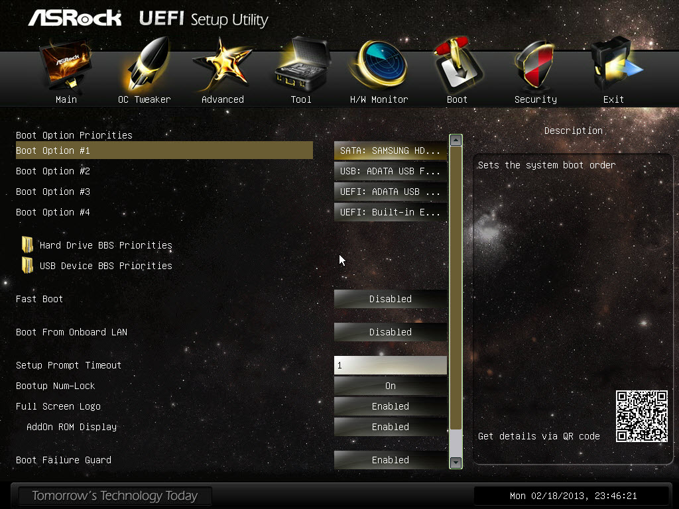The width and height of the screenshot is (679, 509).
Task: Click the QR code image
Action: pyautogui.click(x=642, y=416)
